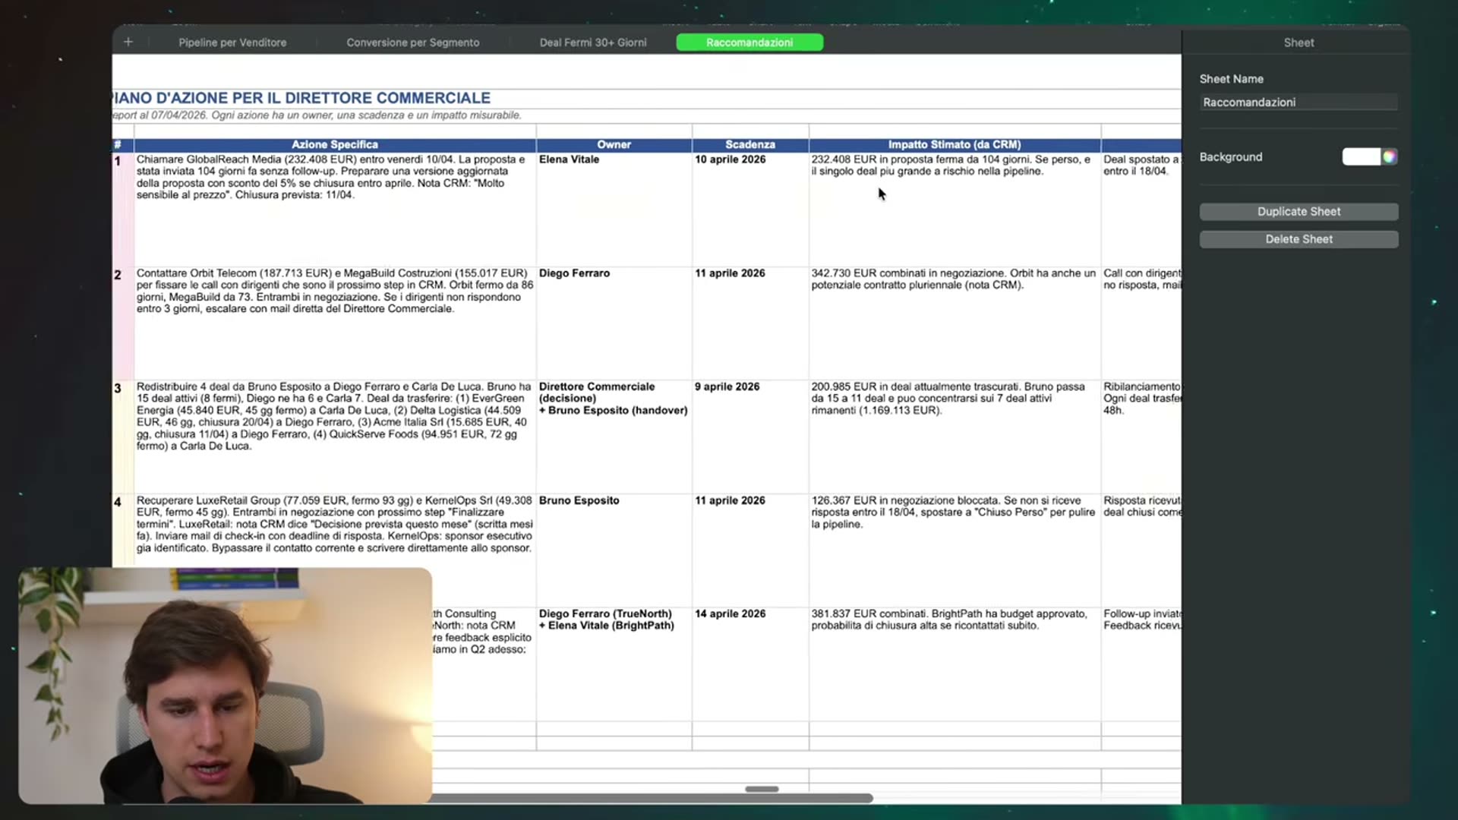Select the Diego Ferraro (TrueNorth) owner cell
This screenshot has height=820, width=1458.
pos(614,664)
